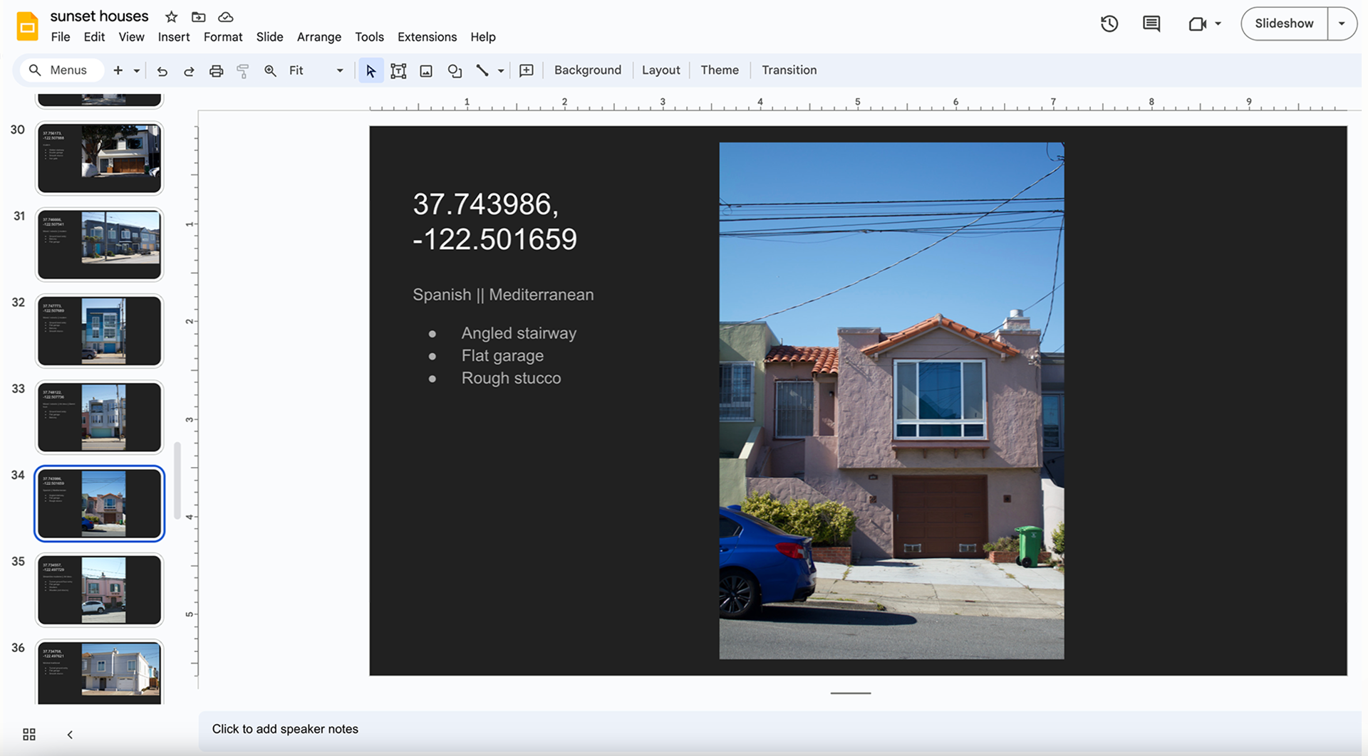Print the presentation
Image resolution: width=1368 pixels, height=756 pixels.
(216, 70)
